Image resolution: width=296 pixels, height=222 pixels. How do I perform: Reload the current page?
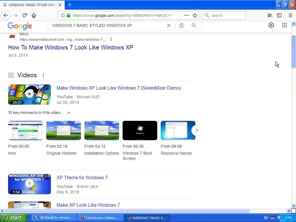(25, 15)
